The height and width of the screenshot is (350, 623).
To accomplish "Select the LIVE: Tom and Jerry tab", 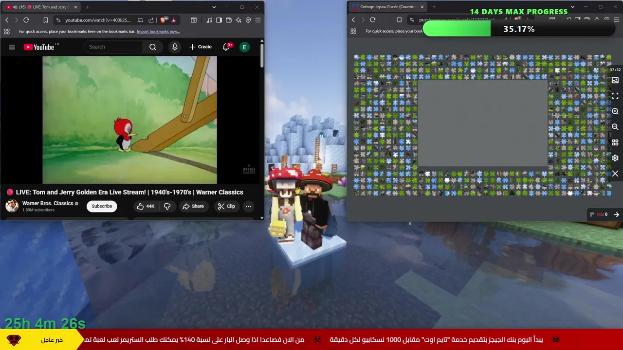I will coord(42,7).
